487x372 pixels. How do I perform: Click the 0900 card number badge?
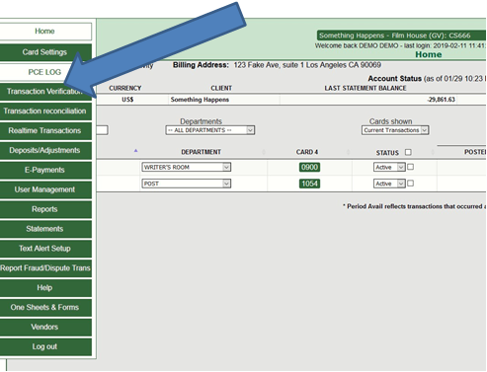click(309, 167)
